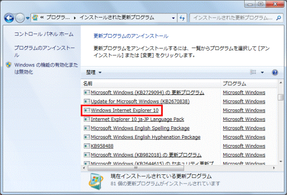
Task: Open the 整理 dropdown menu
Action: [94, 73]
